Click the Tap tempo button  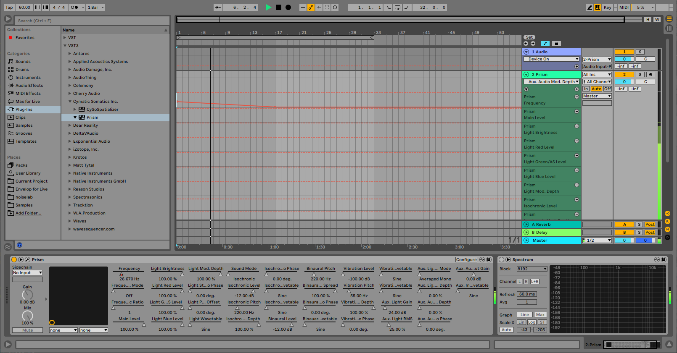coord(9,7)
